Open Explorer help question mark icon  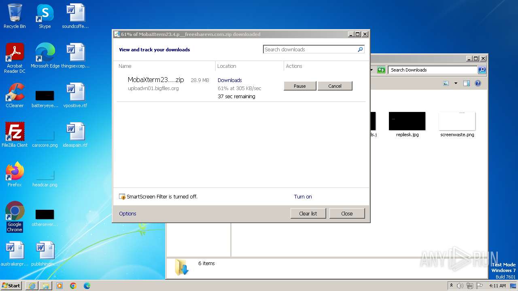(x=478, y=83)
